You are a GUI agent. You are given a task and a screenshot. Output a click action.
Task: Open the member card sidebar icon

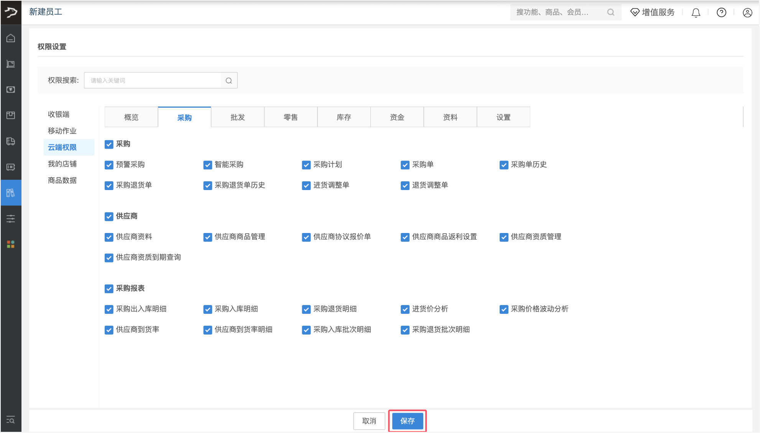pyautogui.click(x=11, y=167)
